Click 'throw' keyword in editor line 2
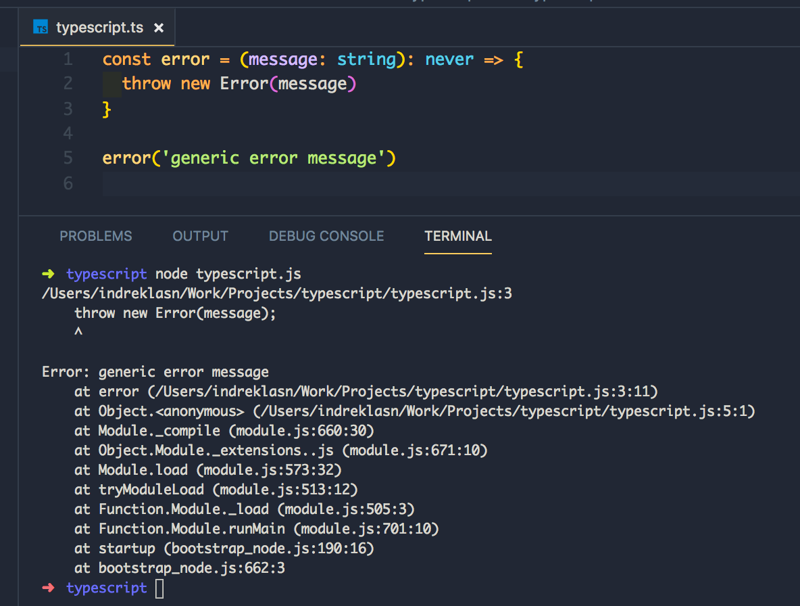 coord(147,84)
